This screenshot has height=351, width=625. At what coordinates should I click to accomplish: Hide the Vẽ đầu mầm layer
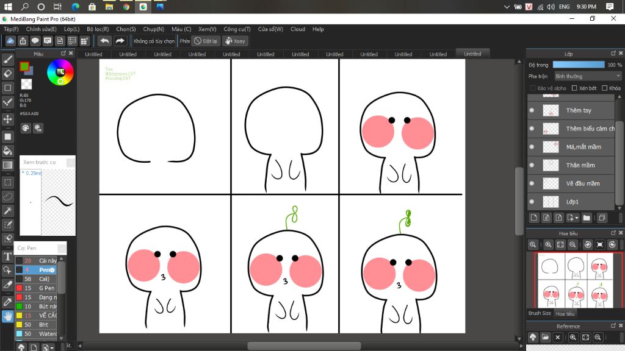[532, 183]
